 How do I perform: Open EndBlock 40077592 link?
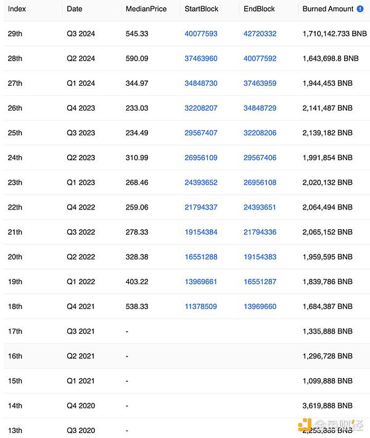point(260,59)
